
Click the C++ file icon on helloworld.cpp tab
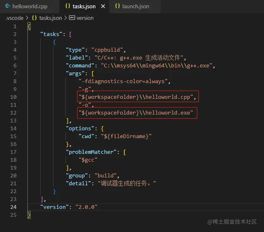[7, 6]
